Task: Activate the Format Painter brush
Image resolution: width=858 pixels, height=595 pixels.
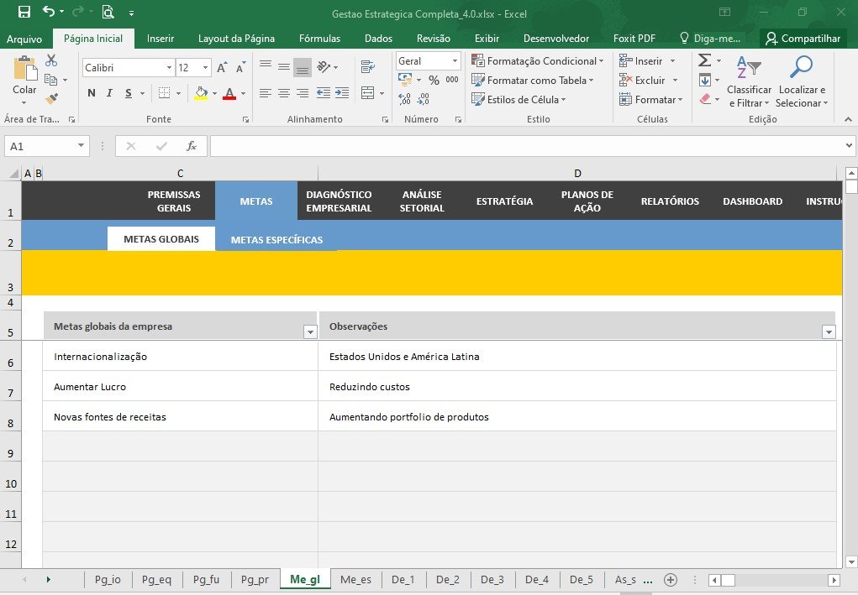Action: 51,99
